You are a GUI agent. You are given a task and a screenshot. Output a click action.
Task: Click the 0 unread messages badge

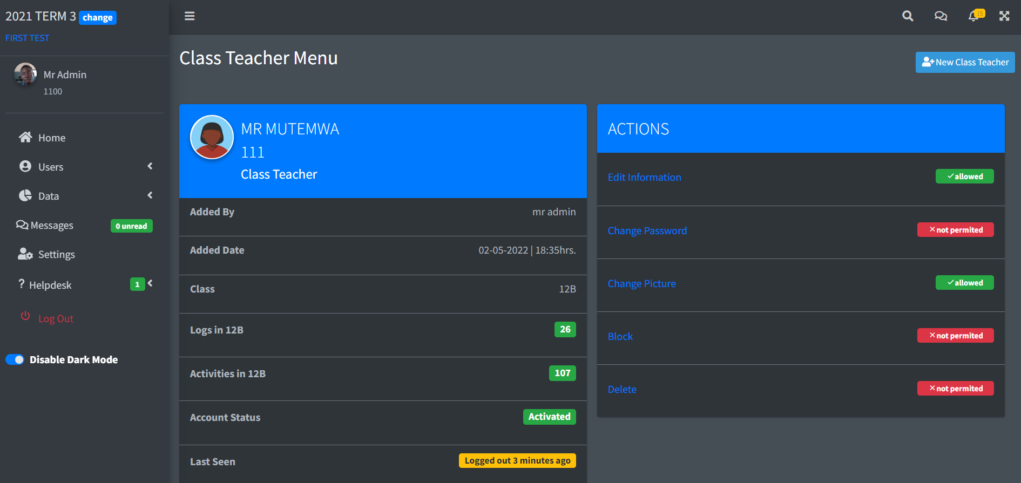click(131, 226)
